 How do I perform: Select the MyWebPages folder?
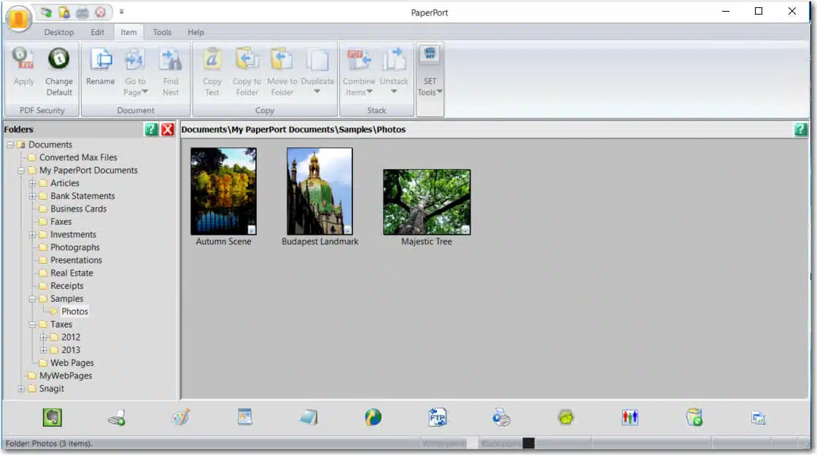click(66, 376)
